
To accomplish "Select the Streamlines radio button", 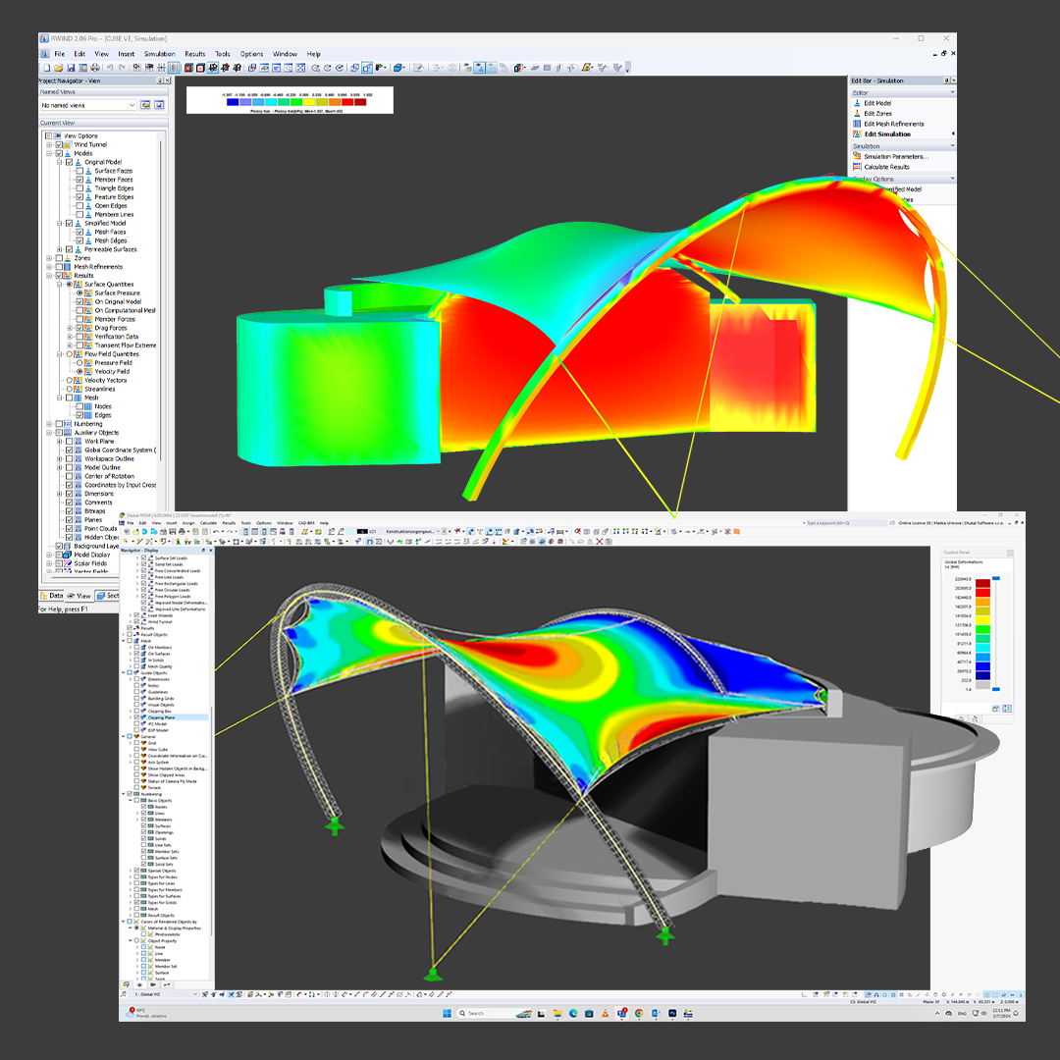I will click(70, 390).
